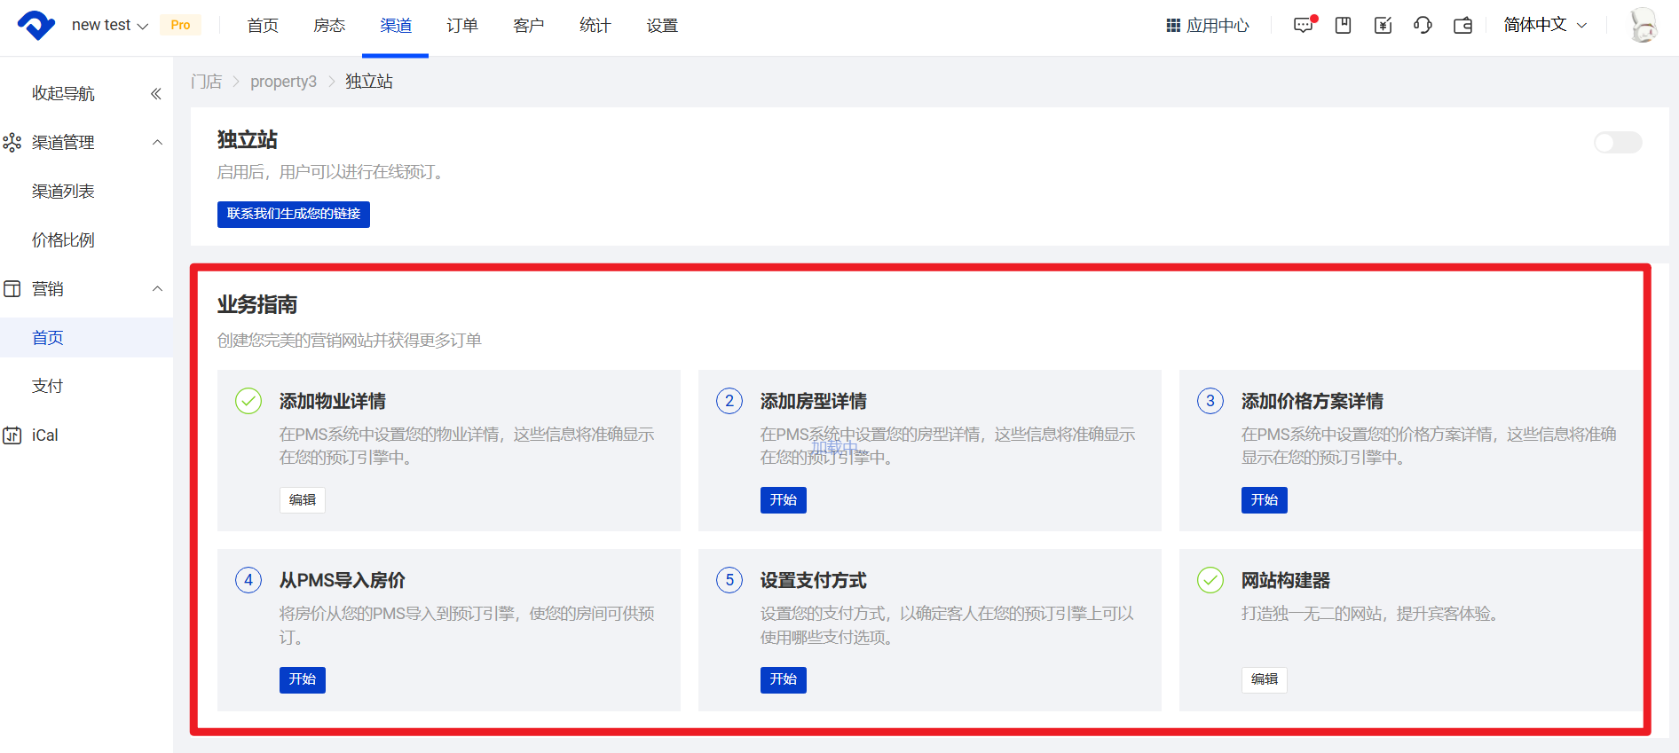Click the 门店 breadcrumb link

206,82
